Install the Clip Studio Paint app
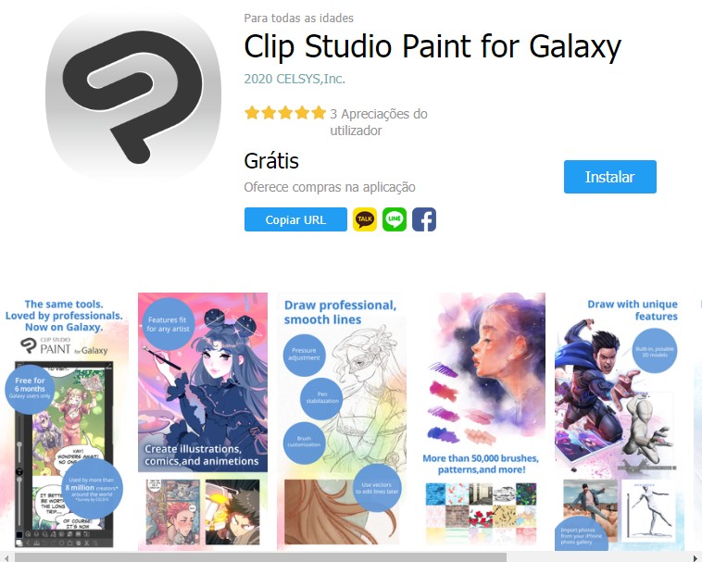702x562 pixels. [x=609, y=177]
